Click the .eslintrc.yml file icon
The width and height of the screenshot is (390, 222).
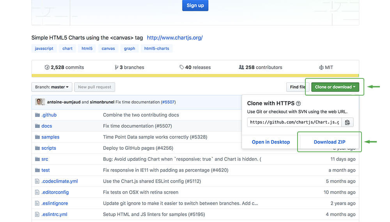tap(37, 214)
